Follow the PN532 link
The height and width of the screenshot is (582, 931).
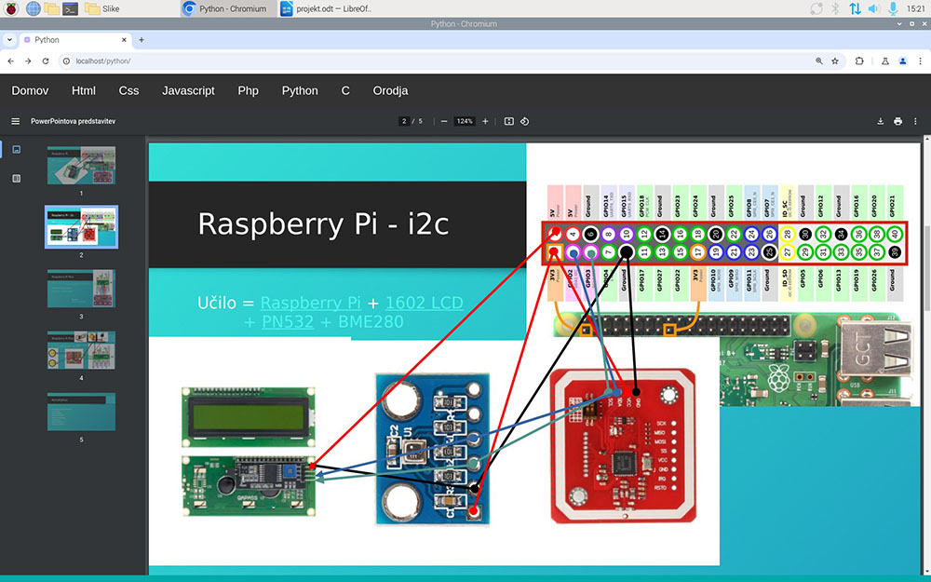[288, 322]
